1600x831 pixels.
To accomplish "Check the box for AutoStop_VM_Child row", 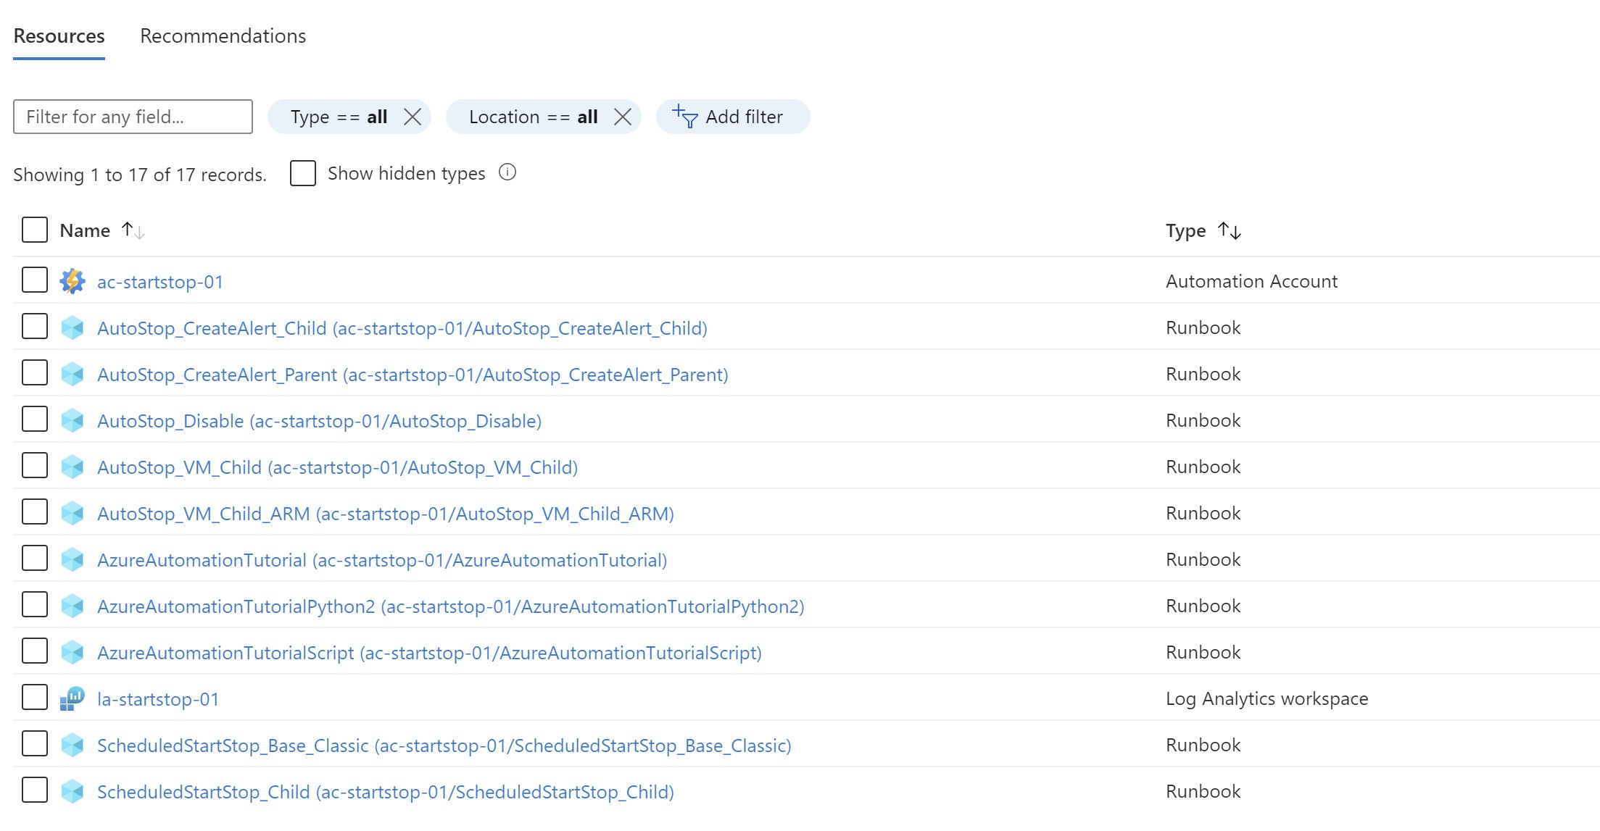I will 35,465.
